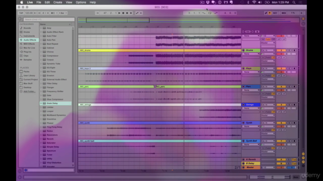
Task: Toggle the Computer MIDI Keyboard icon
Action: click(x=270, y=13)
